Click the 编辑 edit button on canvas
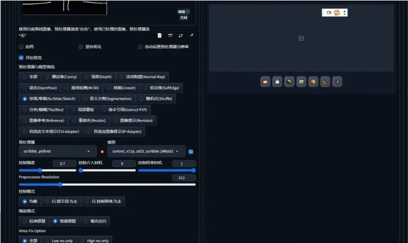408x243 pixels. coord(183,12)
